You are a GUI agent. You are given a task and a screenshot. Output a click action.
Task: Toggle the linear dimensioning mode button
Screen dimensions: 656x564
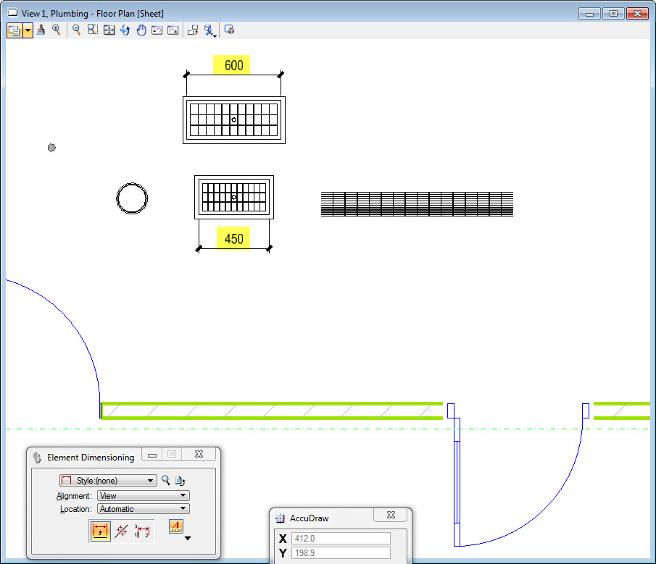point(99,531)
